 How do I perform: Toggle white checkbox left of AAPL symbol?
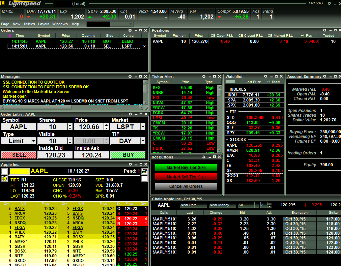pyautogui.click(x=4, y=171)
